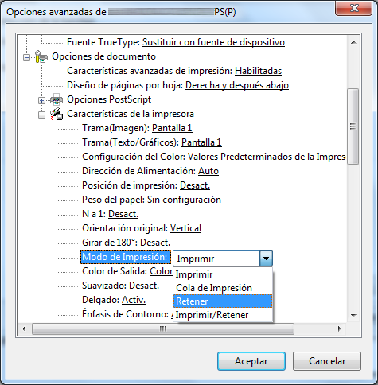
Task: Click the horizontal scrollbar right arrow
Action: click(x=340, y=329)
